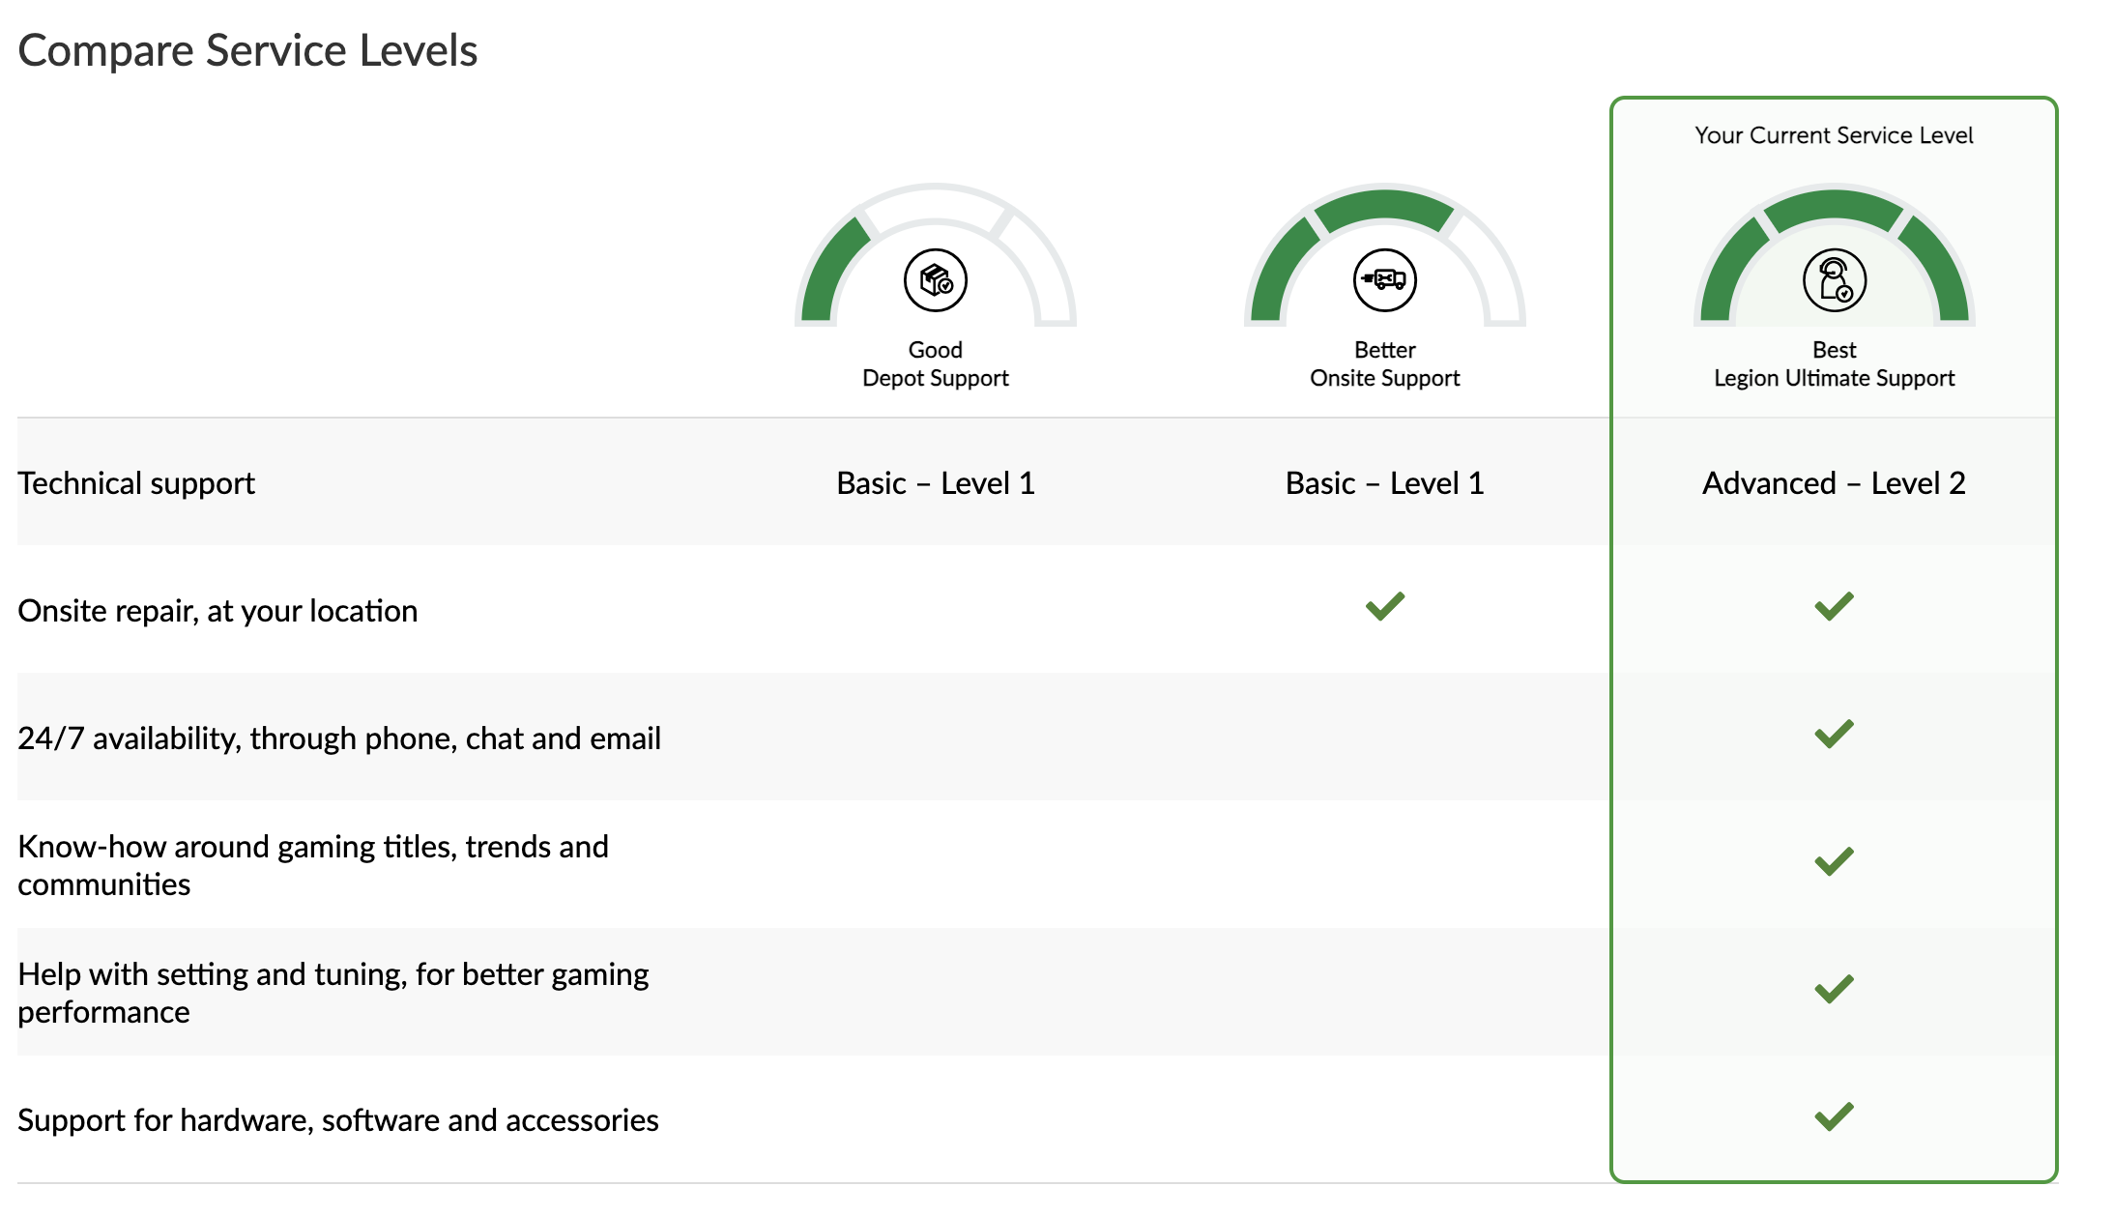The width and height of the screenshot is (2113, 1216).
Task: Click the gaming know-how row checkmark
Action: coord(1834,861)
